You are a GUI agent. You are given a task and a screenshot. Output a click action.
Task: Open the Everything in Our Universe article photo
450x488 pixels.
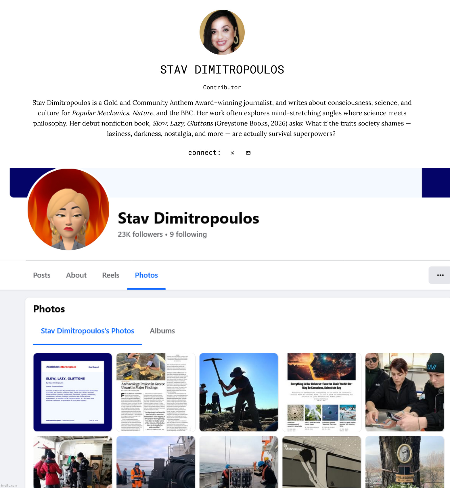click(322, 392)
